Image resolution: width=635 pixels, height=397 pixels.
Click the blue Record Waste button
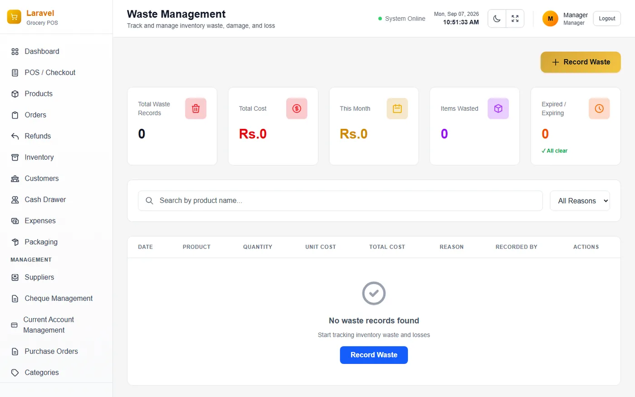374,355
